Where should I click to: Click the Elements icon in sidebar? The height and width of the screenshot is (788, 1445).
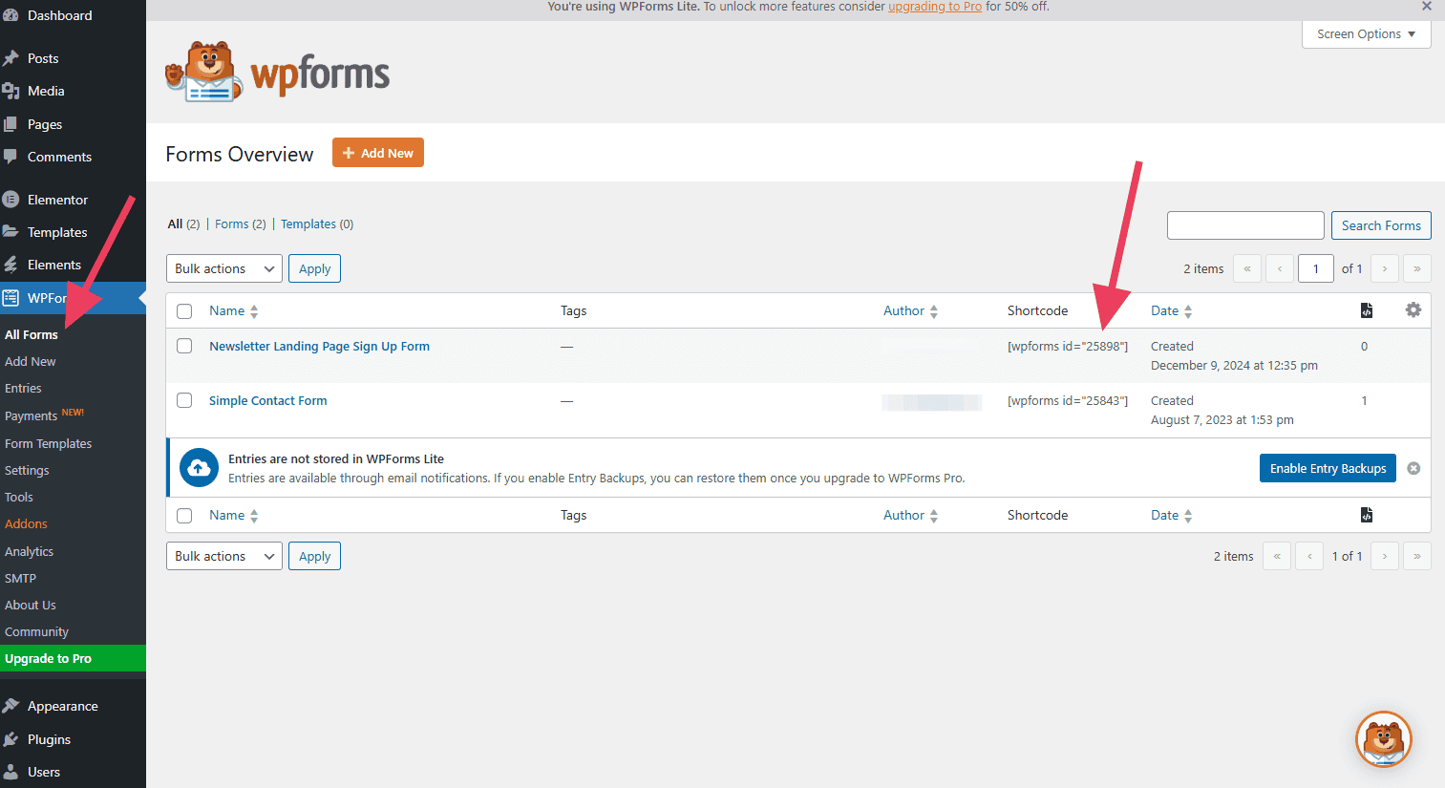pyautogui.click(x=11, y=265)
